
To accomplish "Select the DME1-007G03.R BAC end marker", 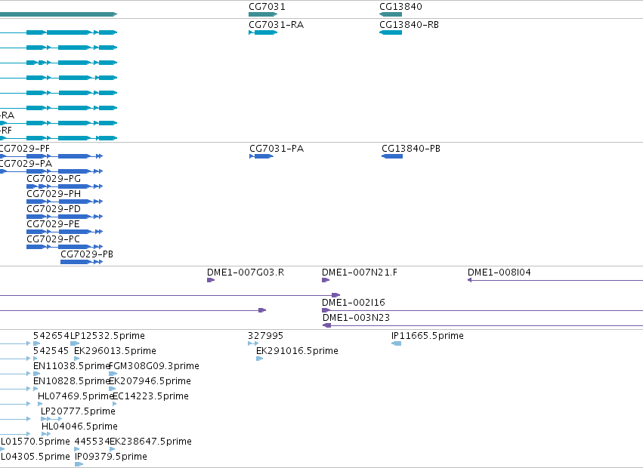I will point(211,280).
